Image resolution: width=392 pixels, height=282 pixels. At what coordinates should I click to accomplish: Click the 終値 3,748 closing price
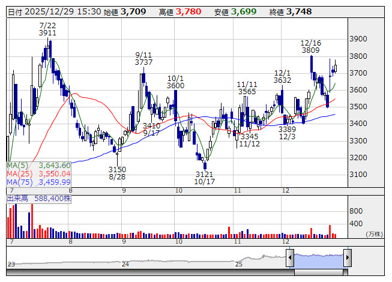click(x=298, y=11)
